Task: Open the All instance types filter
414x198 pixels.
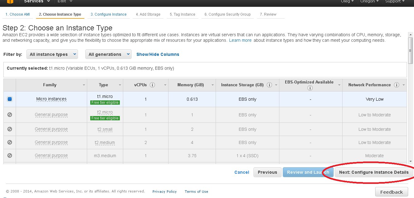Action: click(x=52, y=54)
